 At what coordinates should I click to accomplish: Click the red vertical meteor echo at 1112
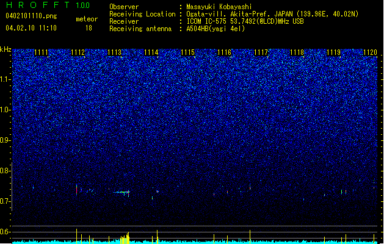pyautogui.click(x=77, y=190)
